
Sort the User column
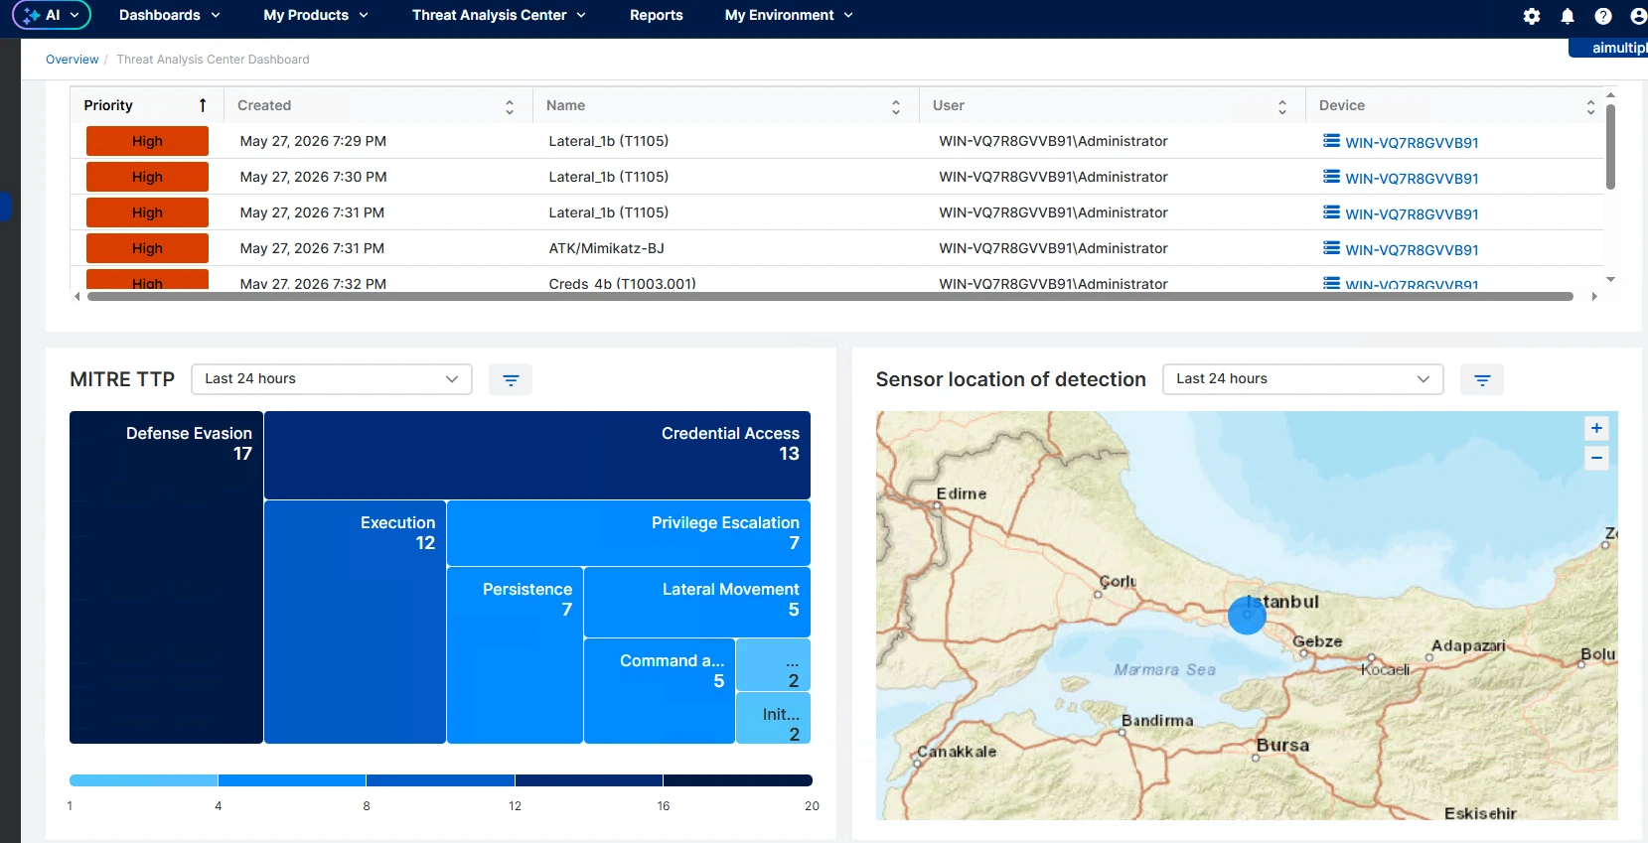click(x=1282, y=106)
